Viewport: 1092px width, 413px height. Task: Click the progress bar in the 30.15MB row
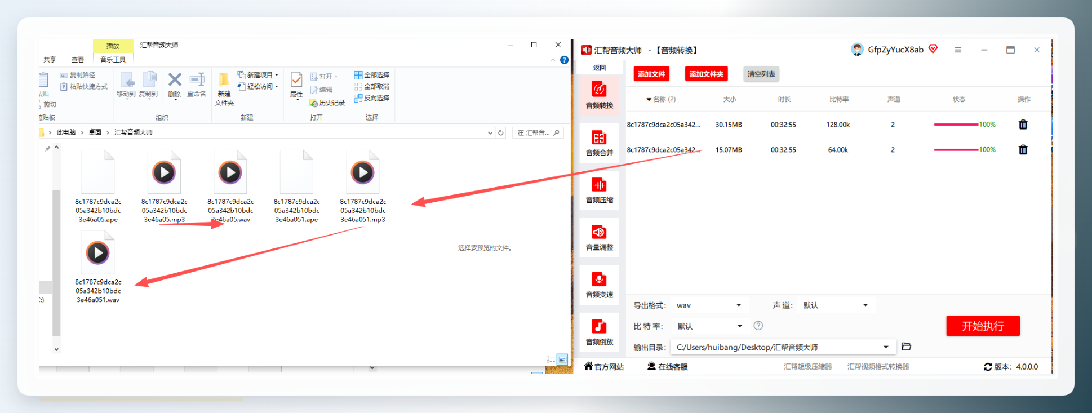click(956, 125)
